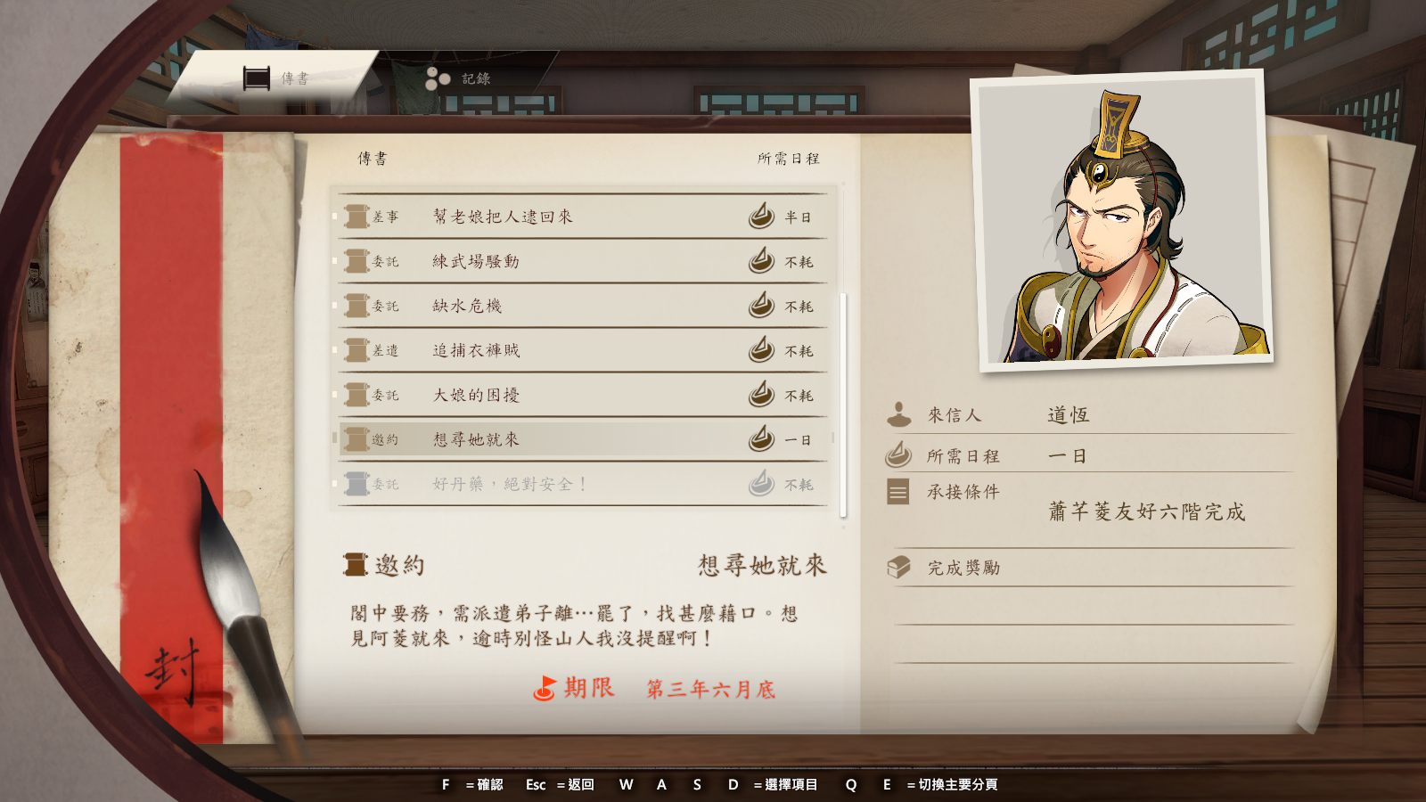Viewport: 1426px width, 802px height.
Task: Click the incense icon of 練武場騷動 row
Action: [x=761, y=260]
